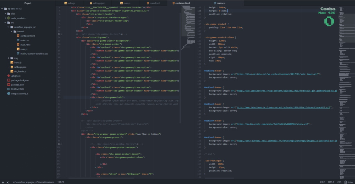Collapse the format folder
355x184 pixels.
11,32
